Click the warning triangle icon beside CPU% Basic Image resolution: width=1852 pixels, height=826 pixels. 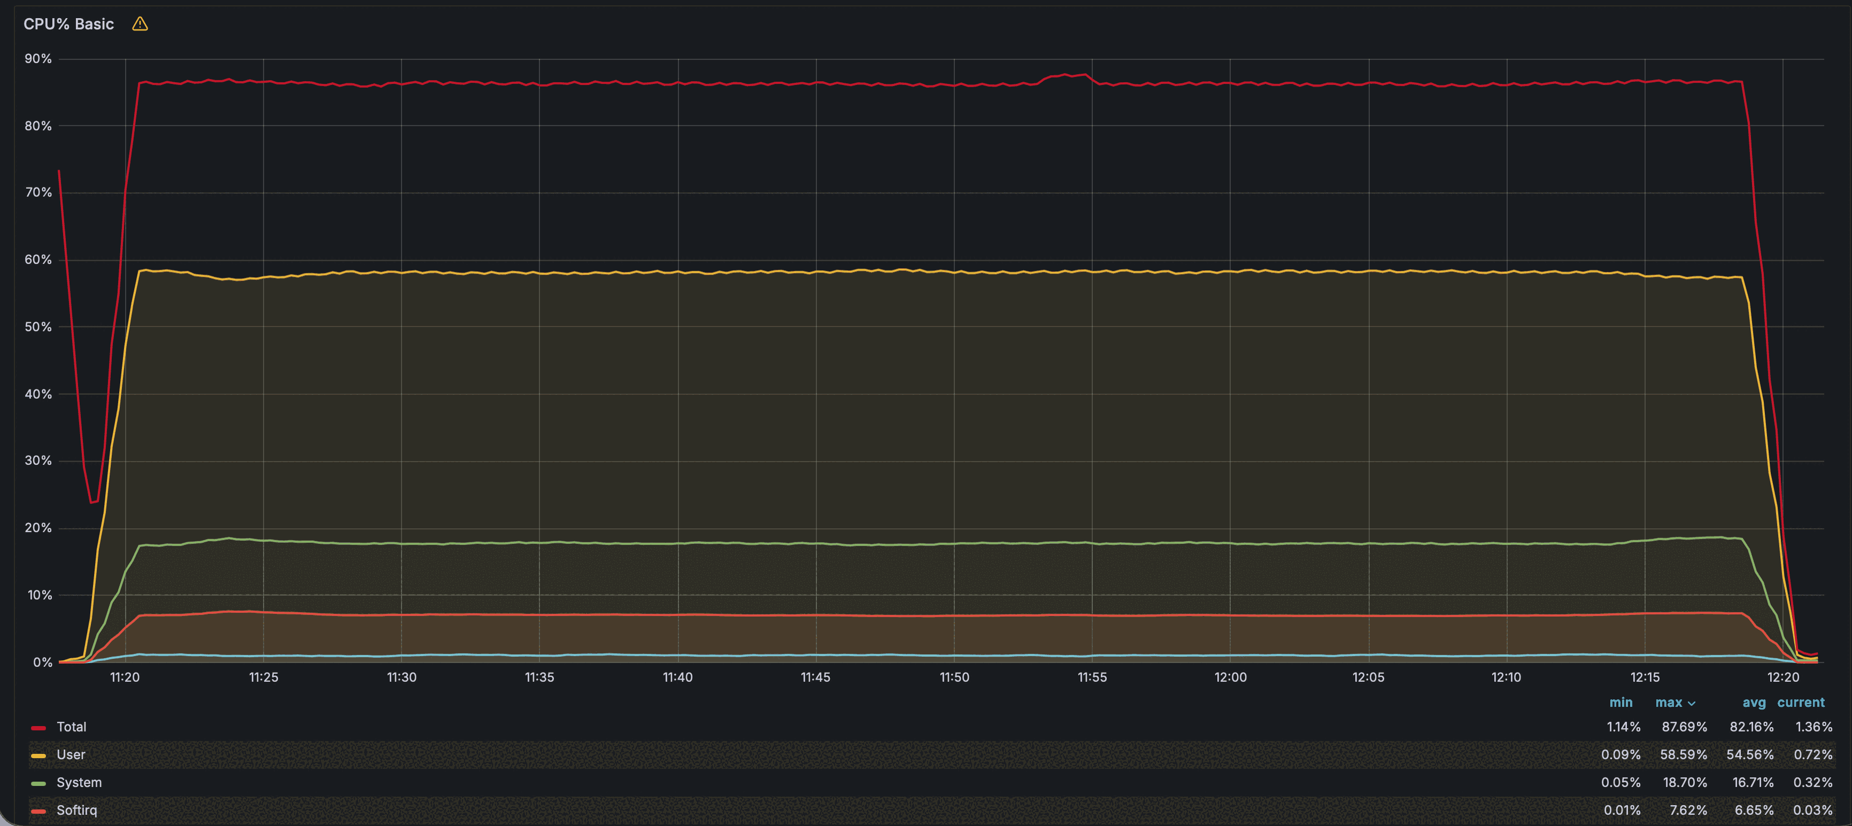pyautogui.click(x=140, y=24)
